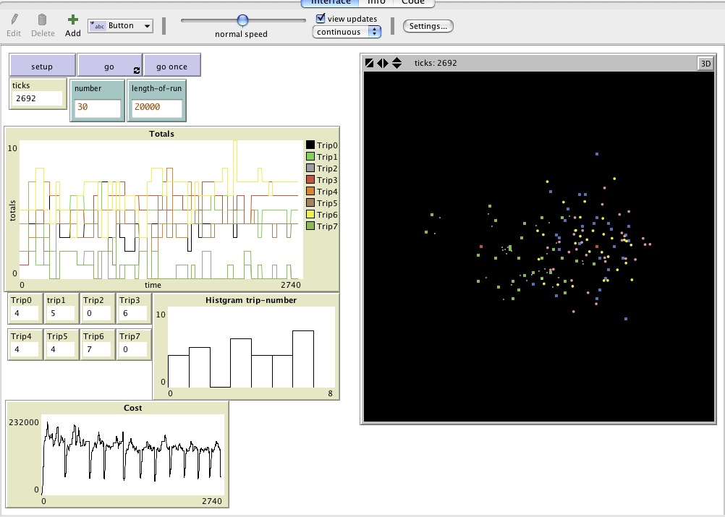Click the Delete trash icon
The height and width of the screenshot is (517, 725).
pos(42,20)
